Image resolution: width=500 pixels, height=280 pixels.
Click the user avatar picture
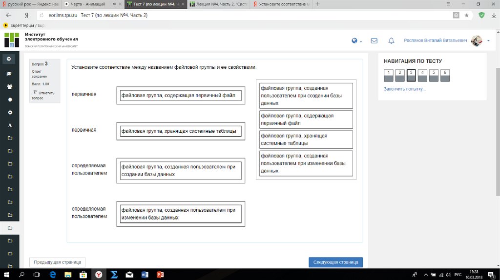(477, 40)
